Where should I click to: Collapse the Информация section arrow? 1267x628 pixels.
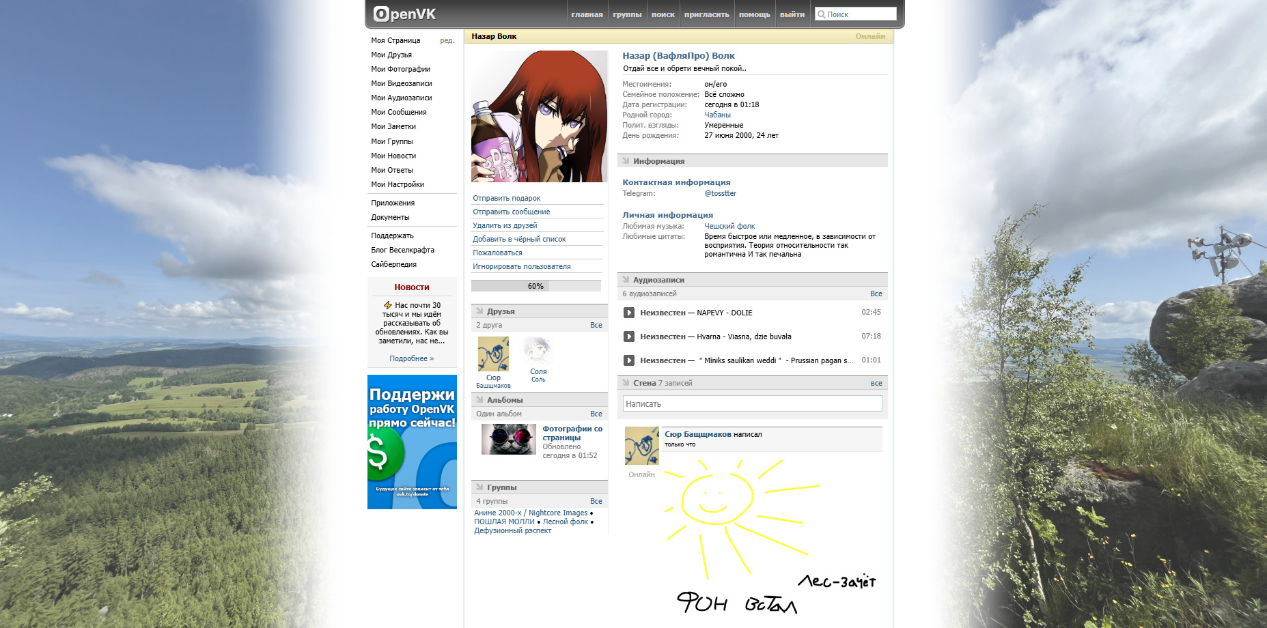point(626,160)
